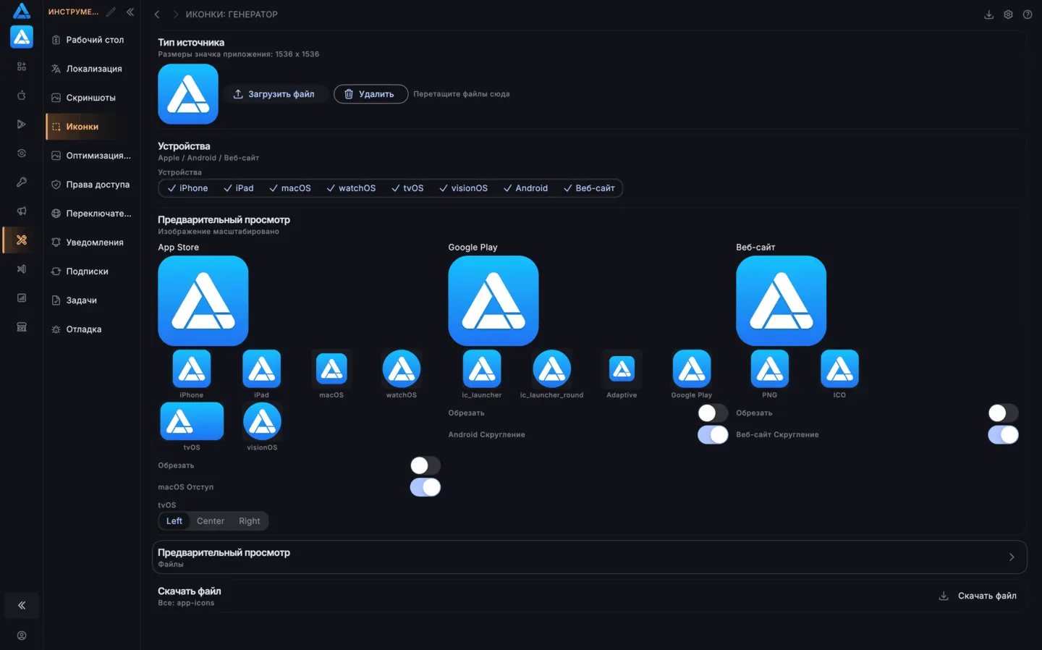
Task: Click the ICO icon preview
Action: (839, 369)
